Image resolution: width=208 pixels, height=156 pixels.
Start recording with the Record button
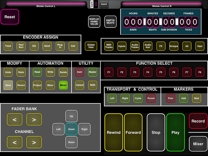pyautogui.click(x=198, y=121)
